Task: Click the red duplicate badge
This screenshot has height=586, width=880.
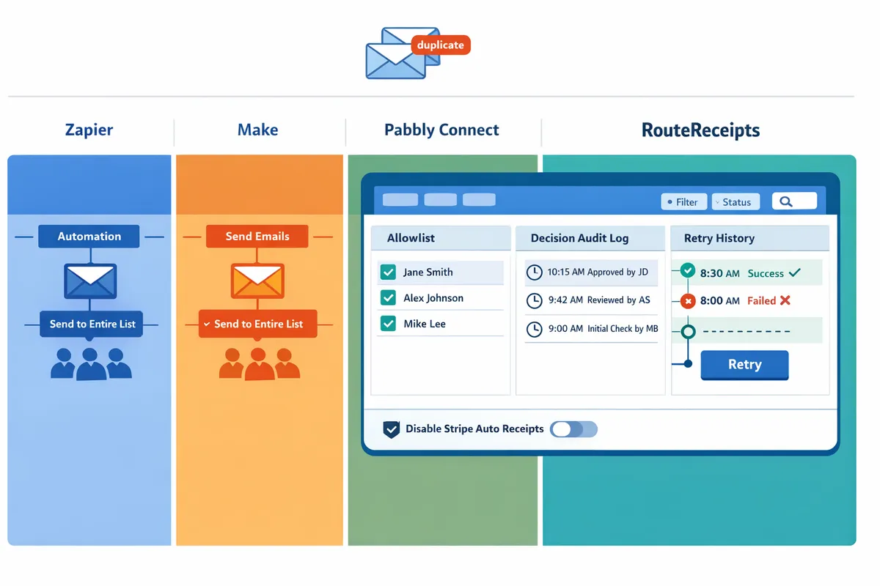Action: coord(440,45)
